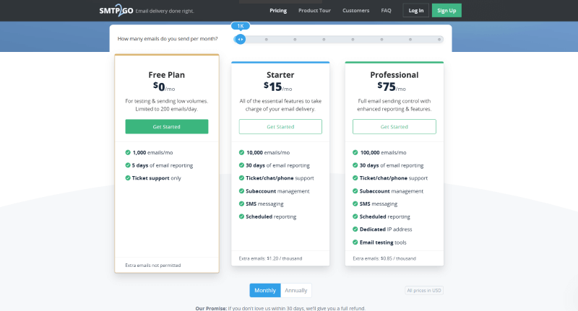Click Starter's Scheduled reporting check icon
The height and width of the screenshot is (311, 578).
pyautogui.click(x=241, y=216)
